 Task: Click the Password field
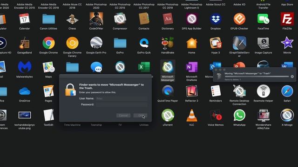coord(122,104)
